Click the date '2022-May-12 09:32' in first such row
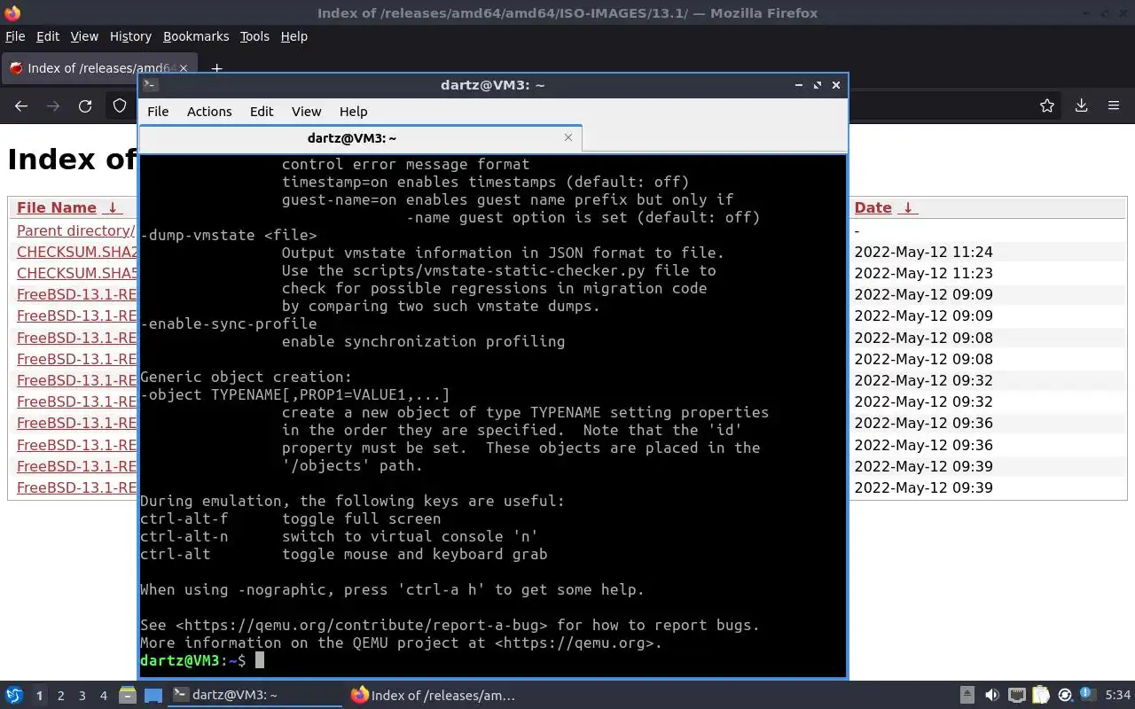The height and width of the screenshot is (709, 1135). point(923,380)
